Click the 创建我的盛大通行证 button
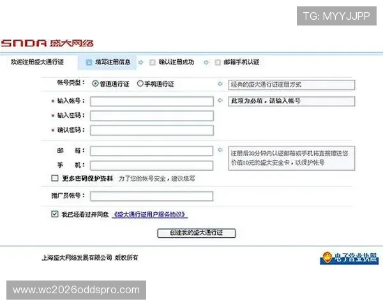Image resolution: width=383 pixels, height=306 pixels. click(x=197, y=233)
